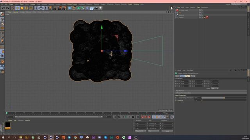Open the rotation Order dropdown
The width and height of the screenshot is (250, 140).
click(214, 88)
